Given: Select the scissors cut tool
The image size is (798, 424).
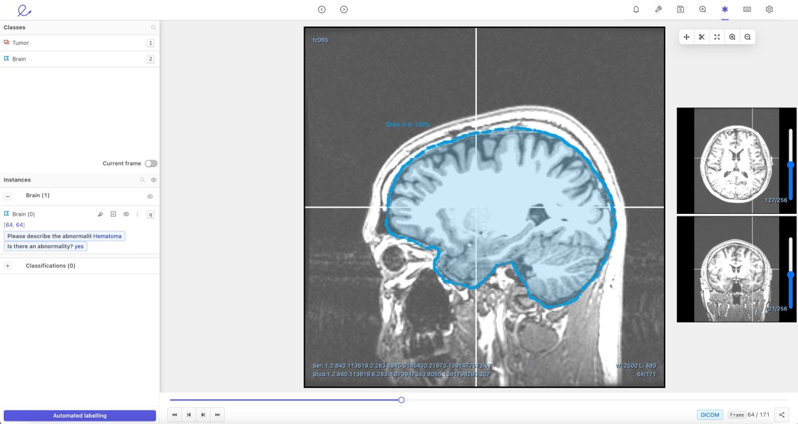Looking at the screenshot, I should [x=701, y=37].
